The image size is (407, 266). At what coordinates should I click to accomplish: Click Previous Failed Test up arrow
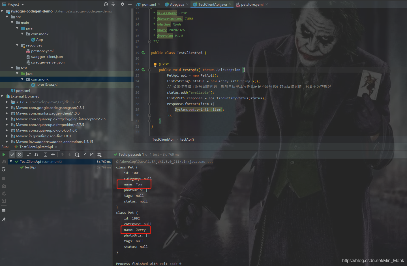point(62,155)
